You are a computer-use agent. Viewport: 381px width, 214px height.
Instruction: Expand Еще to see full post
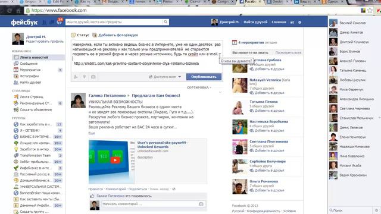click(x=92, y=133)
